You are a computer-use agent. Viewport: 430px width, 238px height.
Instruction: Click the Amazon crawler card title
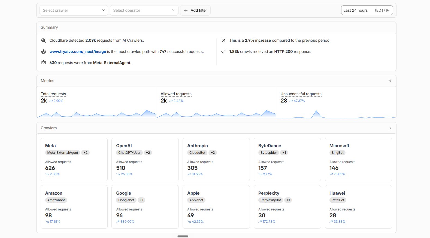coord(54,193)
